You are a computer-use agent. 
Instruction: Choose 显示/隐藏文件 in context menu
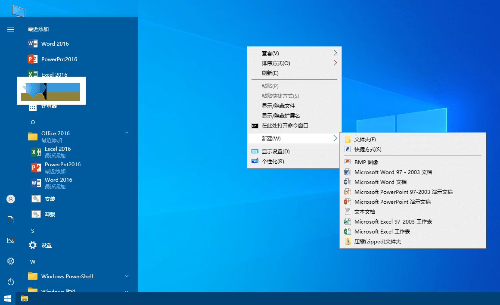294,106
